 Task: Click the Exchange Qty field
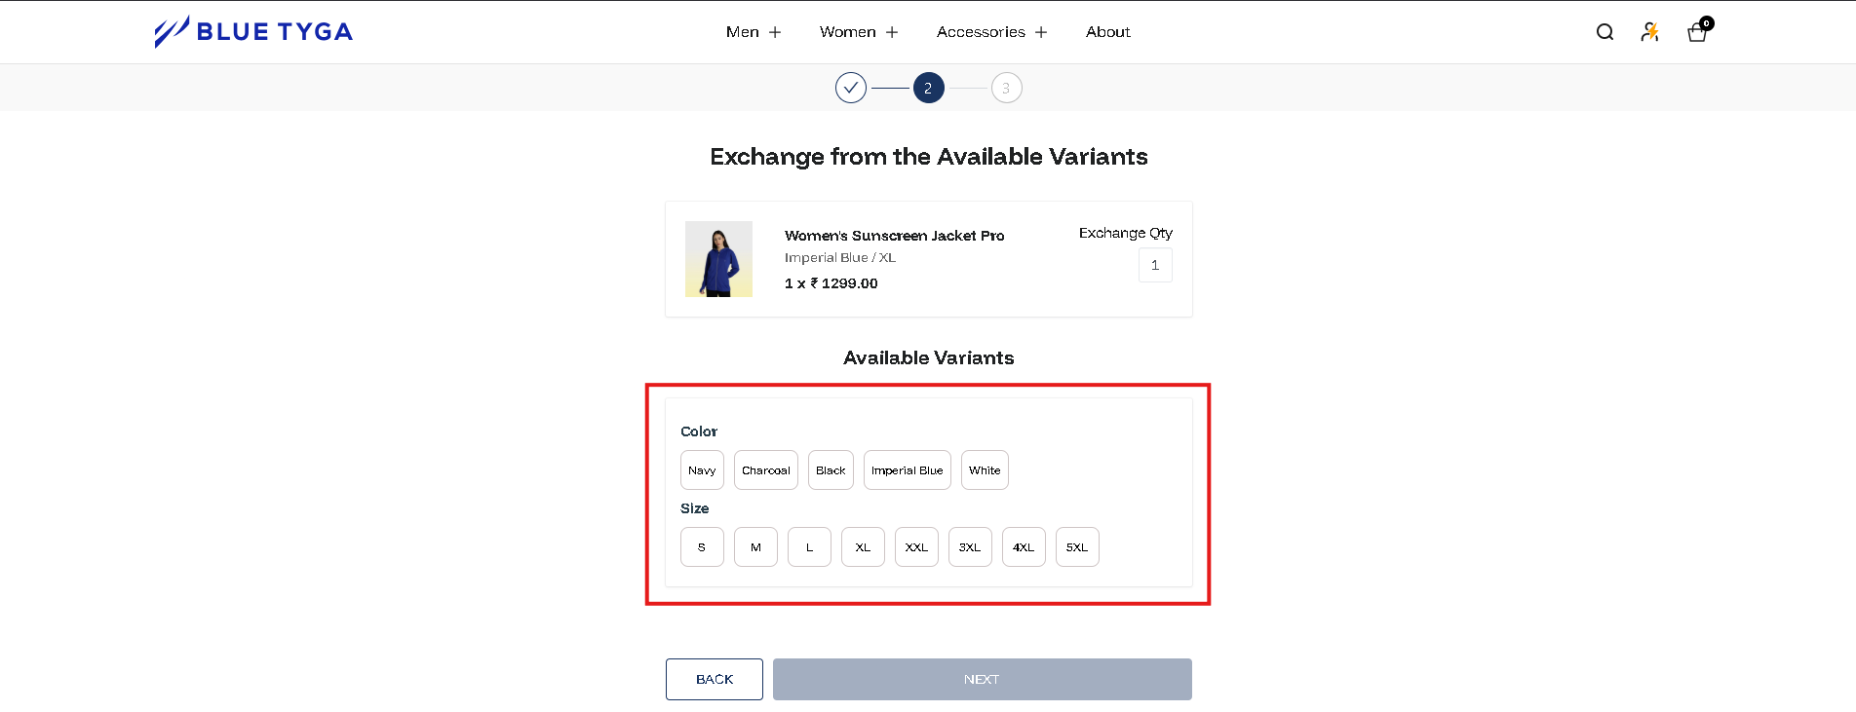click(x=1155, y=265)
